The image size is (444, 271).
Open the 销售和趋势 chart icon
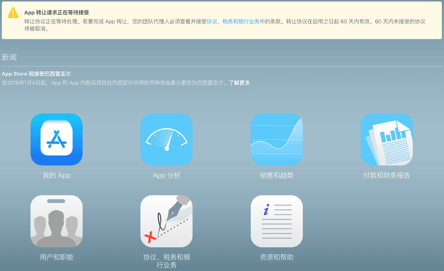[277, 139]
